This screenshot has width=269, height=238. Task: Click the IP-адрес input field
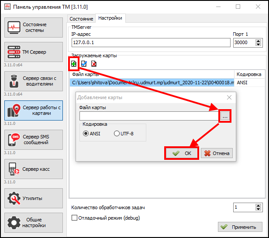(x=151, y=42)
